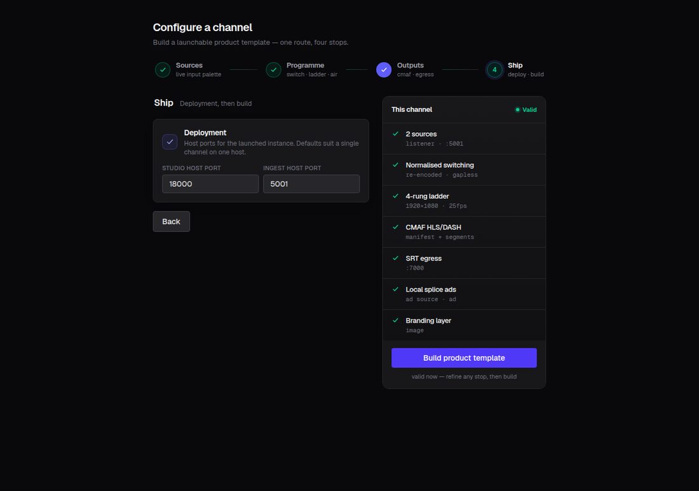Click the "INGEST HOST PORT" label
699x491 pixels.
tap(292, 168)
